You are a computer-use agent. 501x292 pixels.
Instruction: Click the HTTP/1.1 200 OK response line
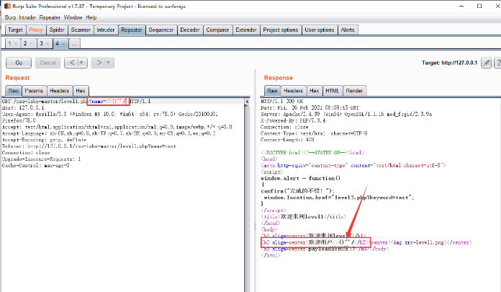point(282,101)
